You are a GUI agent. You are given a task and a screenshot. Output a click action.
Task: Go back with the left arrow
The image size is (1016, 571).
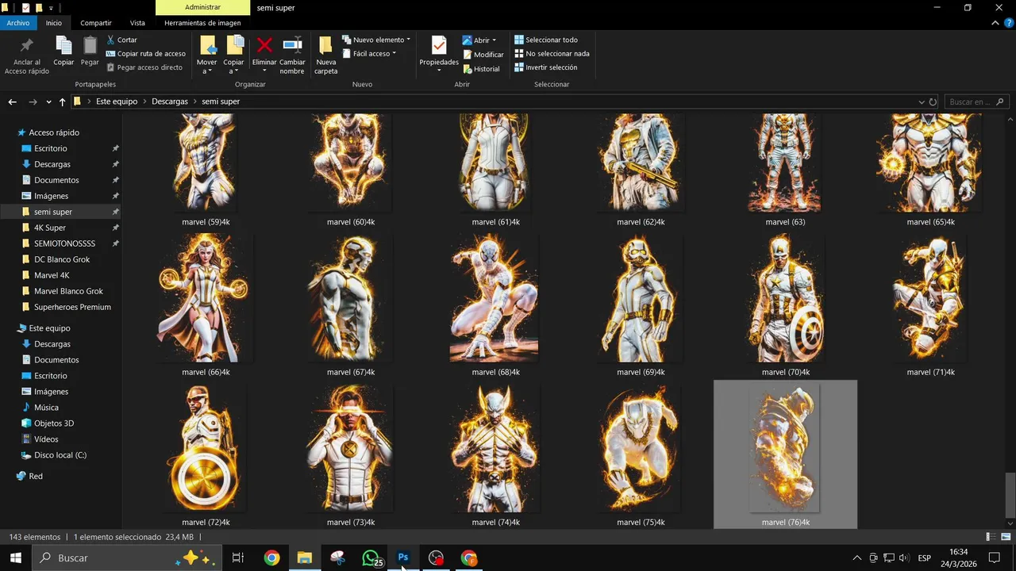click(13, 102)
